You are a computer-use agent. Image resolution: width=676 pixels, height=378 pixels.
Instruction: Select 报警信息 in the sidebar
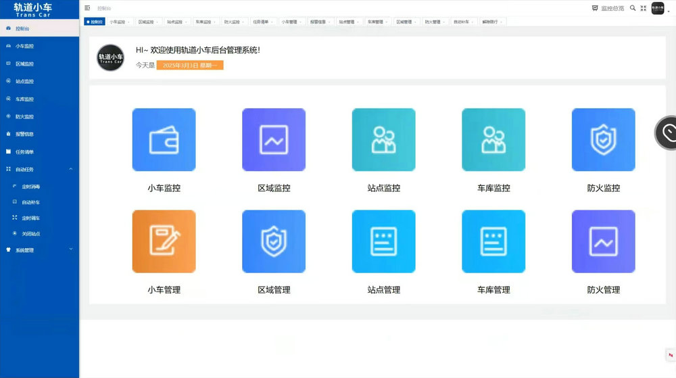click(24, 134)
